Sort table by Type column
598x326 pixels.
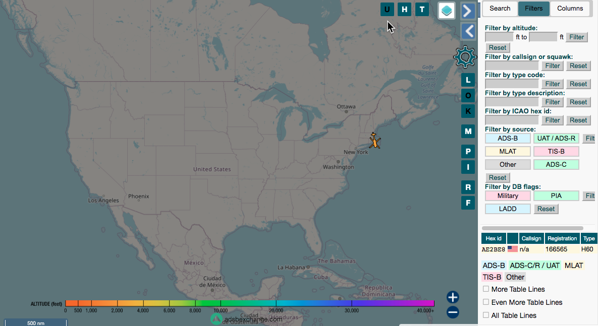point(588,238)
